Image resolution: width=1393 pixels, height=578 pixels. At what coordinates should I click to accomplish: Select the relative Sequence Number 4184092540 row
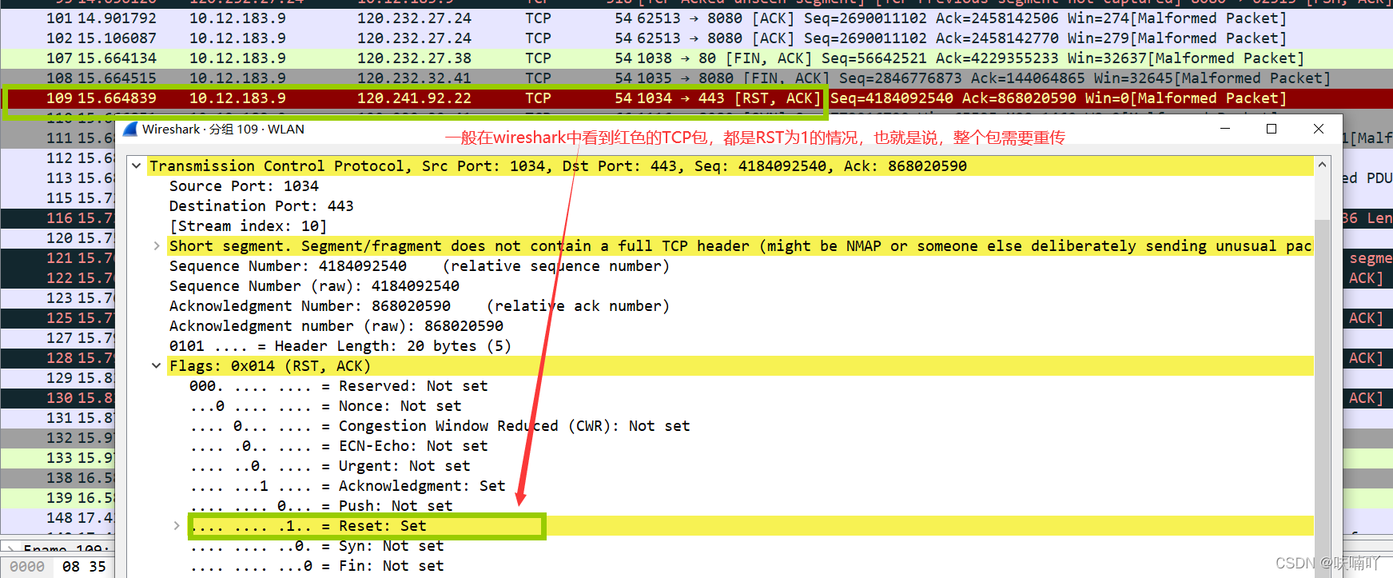click(419, 266)
